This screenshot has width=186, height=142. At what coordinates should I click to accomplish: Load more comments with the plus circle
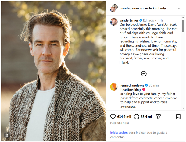tap(144, 74)
